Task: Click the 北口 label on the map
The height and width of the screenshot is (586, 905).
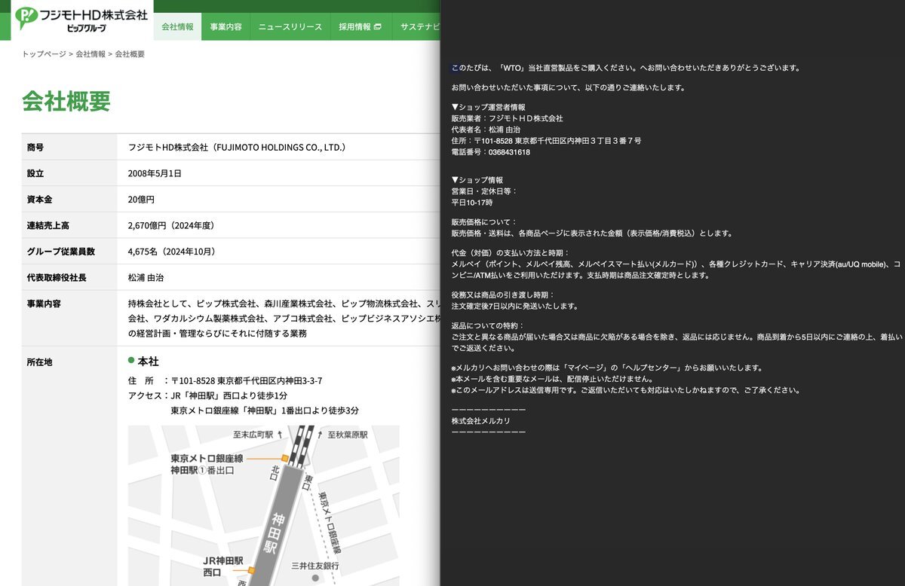Action: 276,472
